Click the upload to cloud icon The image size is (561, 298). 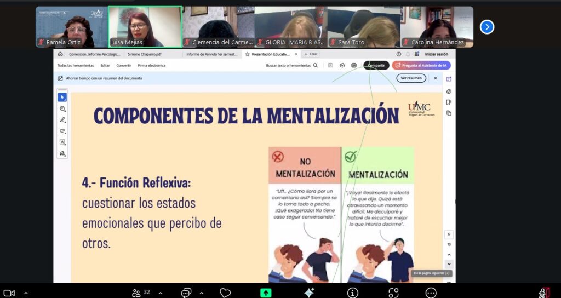[342, 65]
